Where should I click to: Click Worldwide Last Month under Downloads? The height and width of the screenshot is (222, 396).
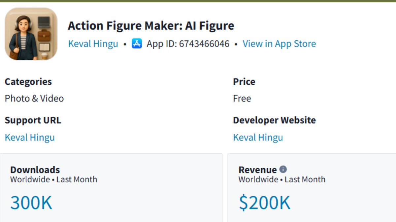pyautogui.click(x=54, y=179)
